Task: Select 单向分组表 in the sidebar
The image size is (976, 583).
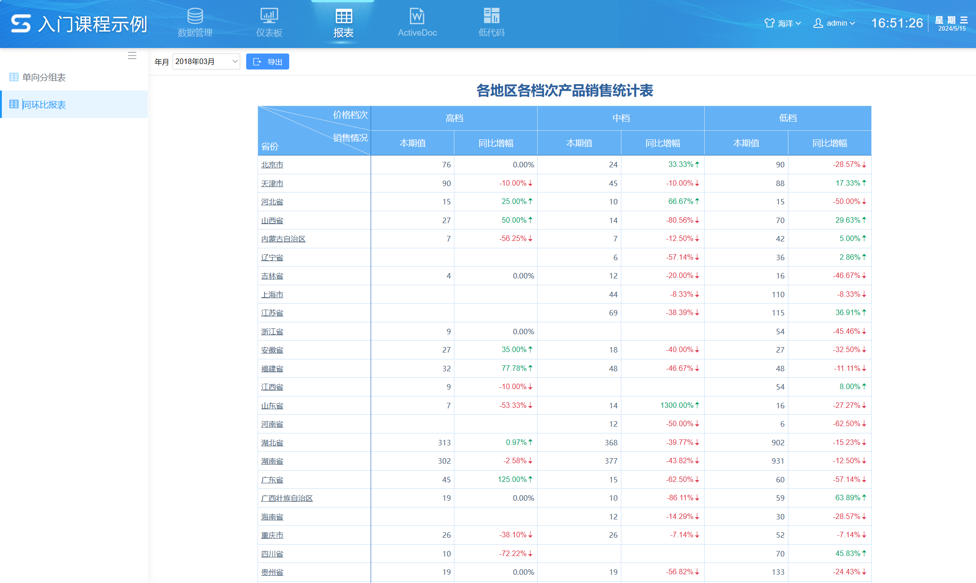Action: [44, 77]
